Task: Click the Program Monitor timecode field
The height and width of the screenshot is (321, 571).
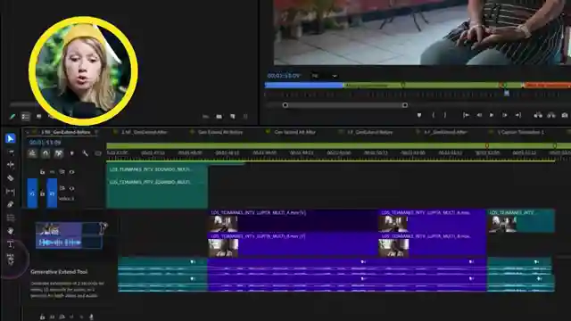Action: point(284,76)
